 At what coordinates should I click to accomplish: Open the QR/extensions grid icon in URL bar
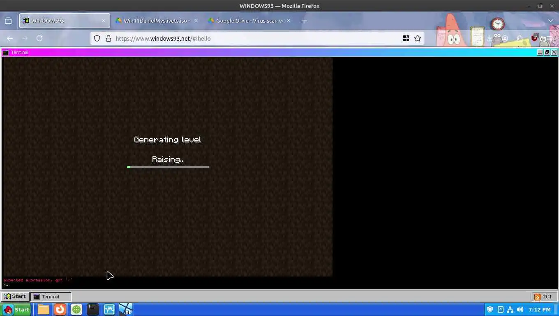point(406,38)
